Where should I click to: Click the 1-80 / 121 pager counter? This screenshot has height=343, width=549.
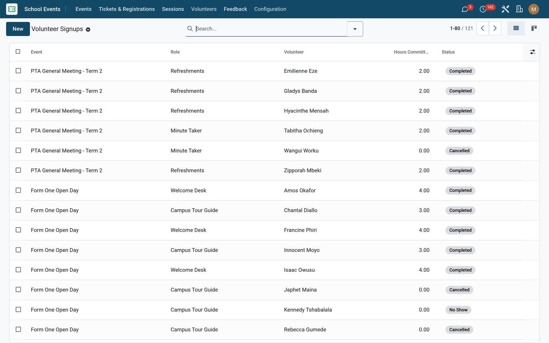click(x=461, y=28)
